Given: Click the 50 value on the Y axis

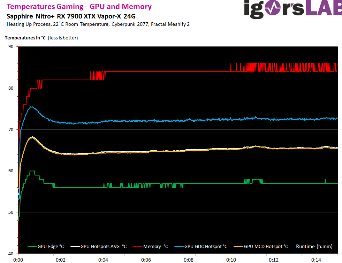Looking at the screenshot, I should (x=11, y=212).
